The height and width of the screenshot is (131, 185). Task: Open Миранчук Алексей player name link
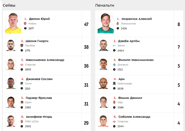(x=137, y=19)
